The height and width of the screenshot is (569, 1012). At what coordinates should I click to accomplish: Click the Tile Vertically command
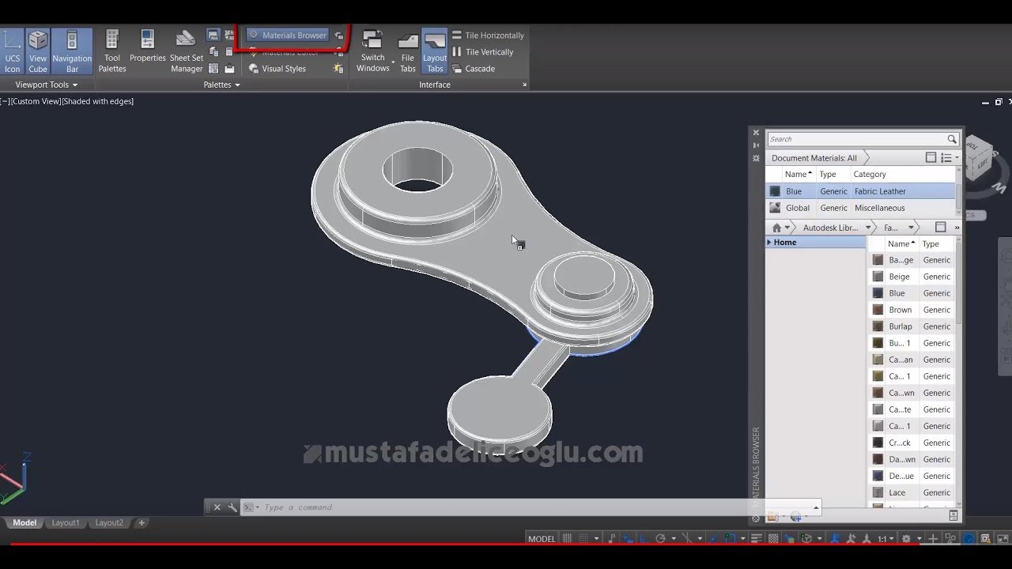pyautogui.click(x=482, y=52)
